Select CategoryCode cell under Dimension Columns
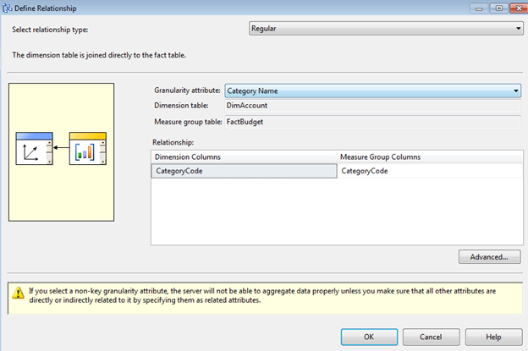 point(244,171)
